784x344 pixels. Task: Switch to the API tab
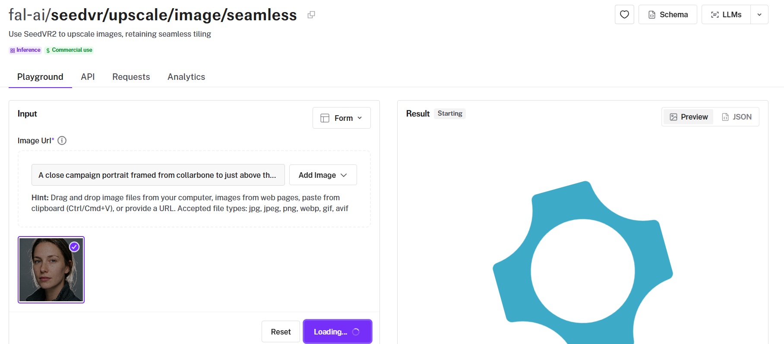[x=88, y=77]
